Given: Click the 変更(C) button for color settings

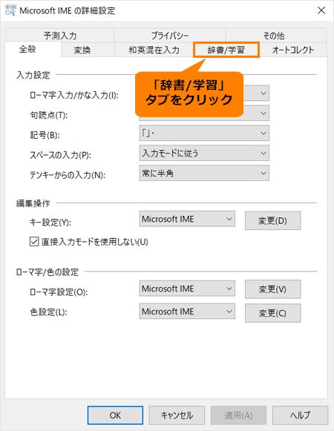Looking at the screenshot, I should (x=272, y=313).
